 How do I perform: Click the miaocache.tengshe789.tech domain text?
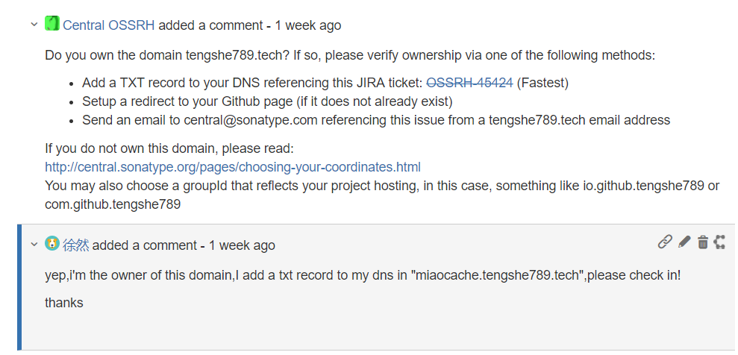pos(497,275)
